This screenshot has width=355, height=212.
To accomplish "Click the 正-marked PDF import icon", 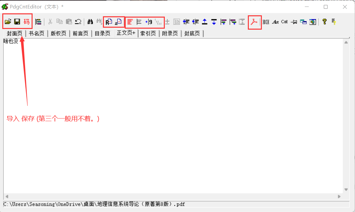I will tap(118, 21).
